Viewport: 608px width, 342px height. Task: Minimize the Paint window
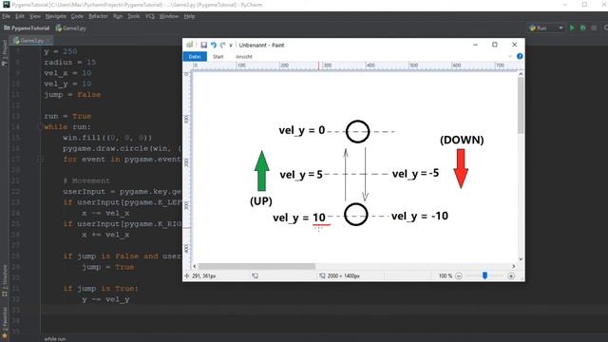tap(475, 45)
